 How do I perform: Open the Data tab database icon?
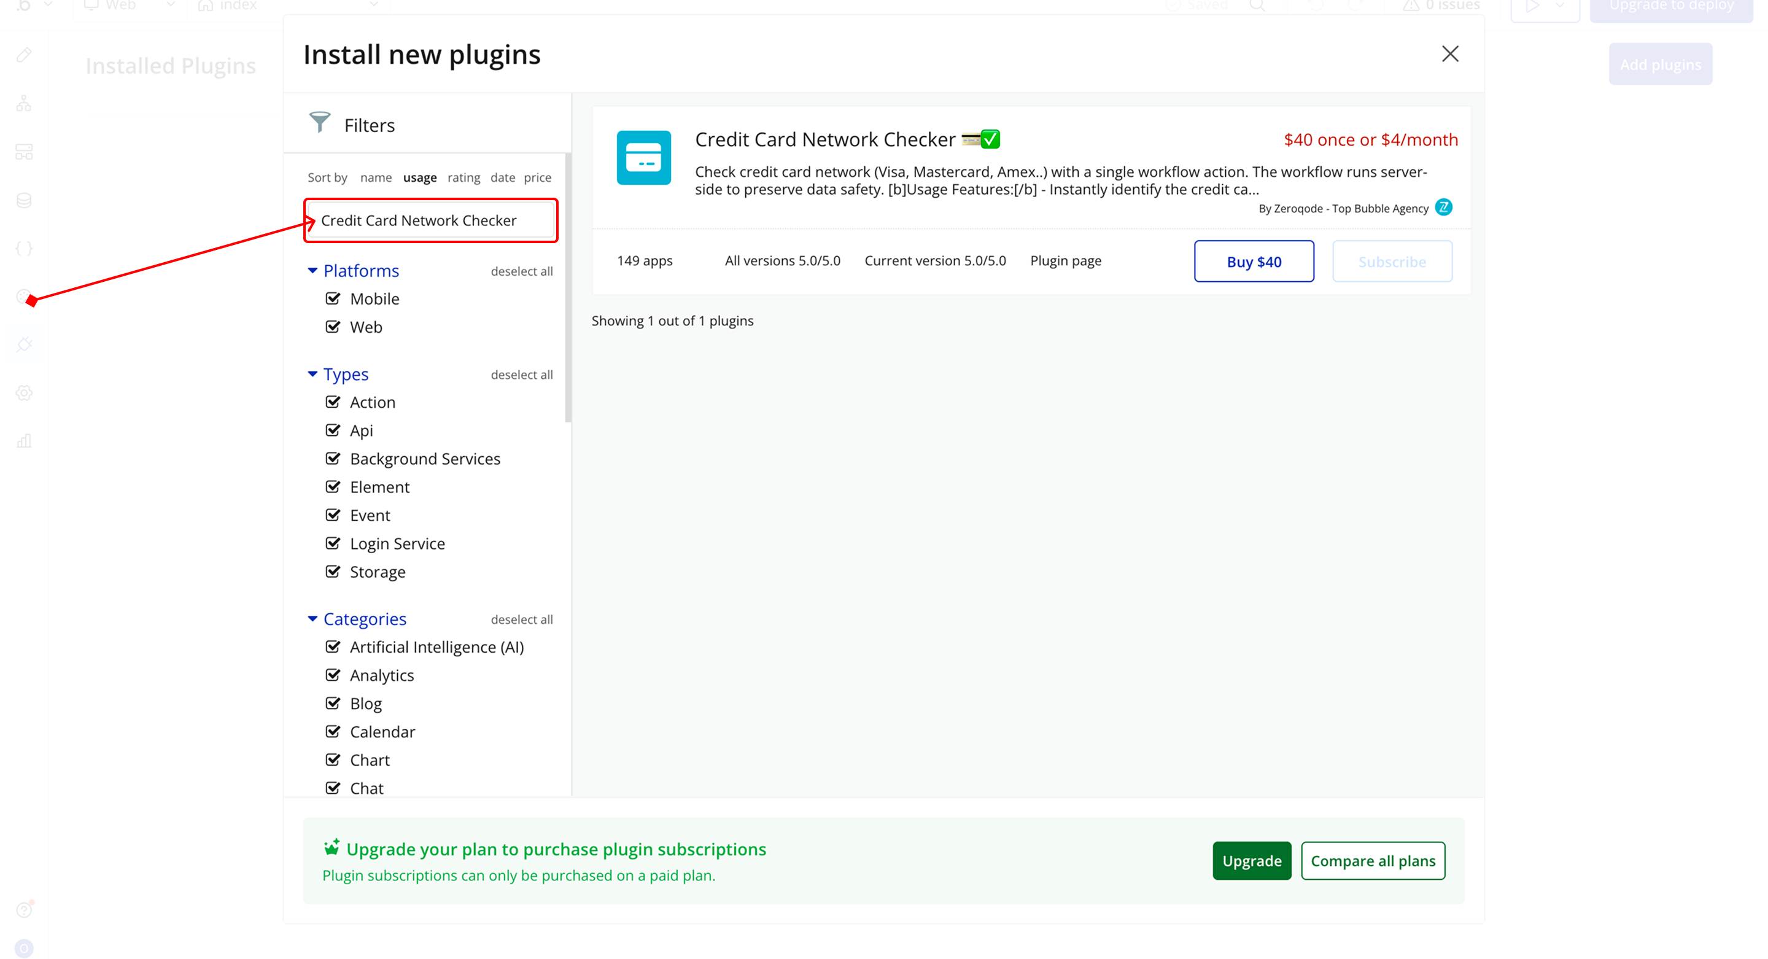[x=24, y=200]
